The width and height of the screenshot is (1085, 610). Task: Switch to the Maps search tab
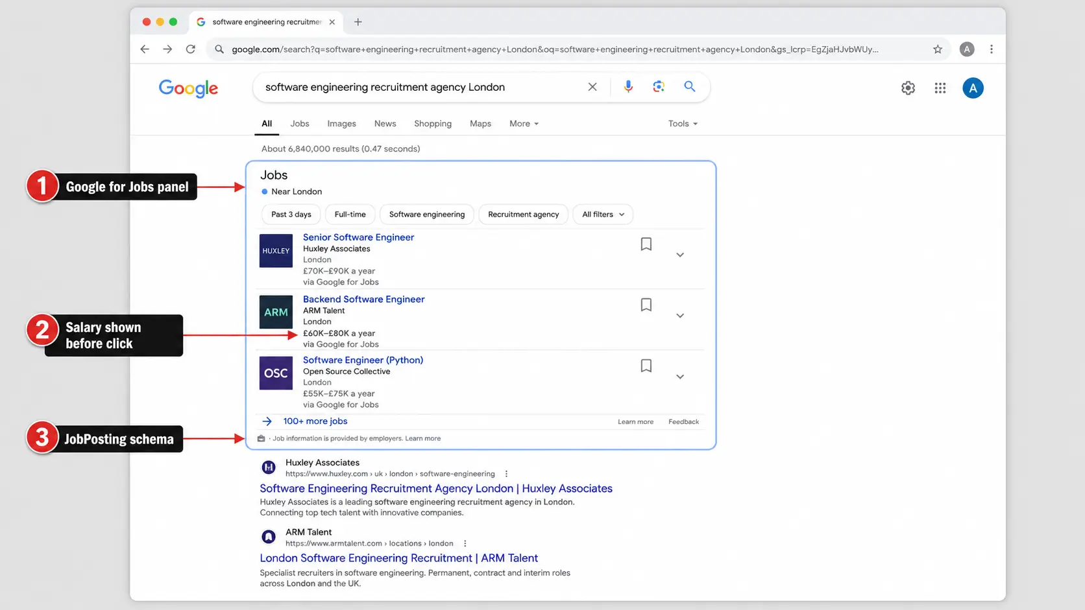tap(481, 124)
